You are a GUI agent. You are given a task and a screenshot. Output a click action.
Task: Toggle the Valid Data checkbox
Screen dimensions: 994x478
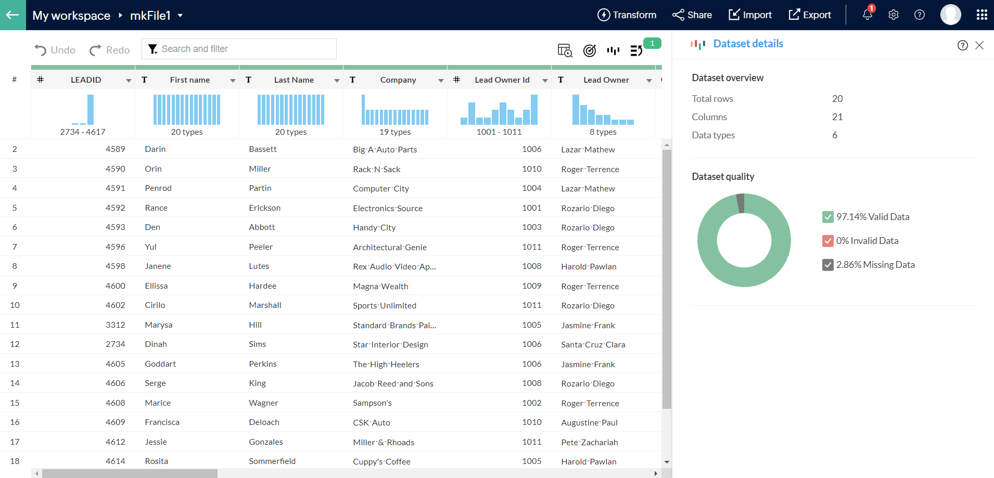pos(827,217)
